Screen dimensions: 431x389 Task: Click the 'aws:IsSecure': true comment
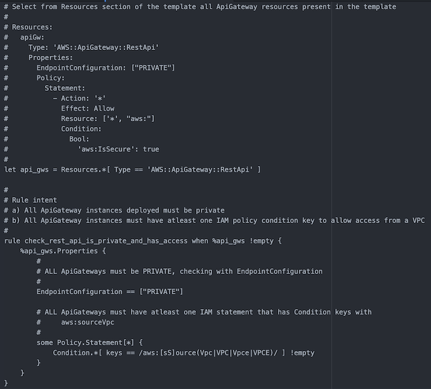[118, 149]
